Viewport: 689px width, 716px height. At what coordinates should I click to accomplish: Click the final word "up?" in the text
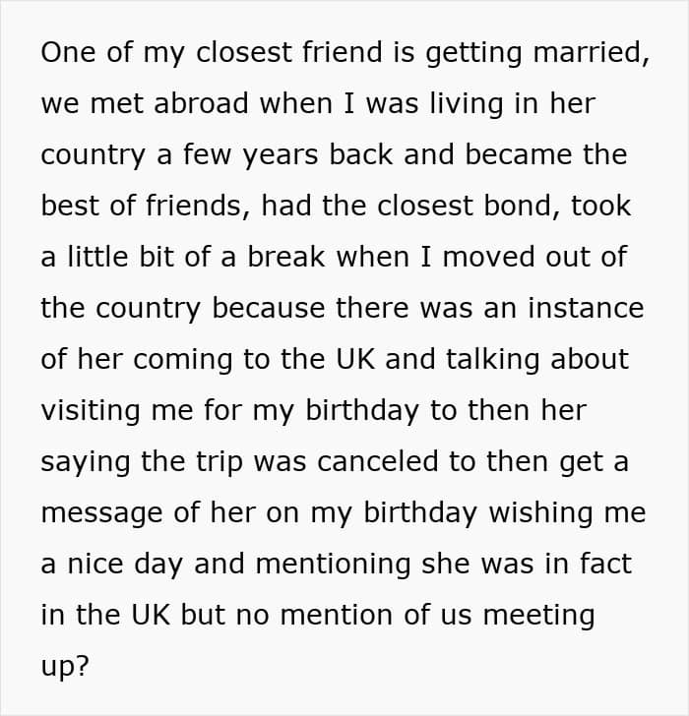(x=64, y=666)
